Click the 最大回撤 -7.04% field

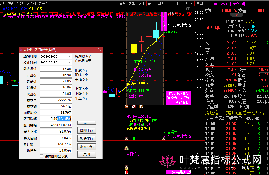point(56,138)
